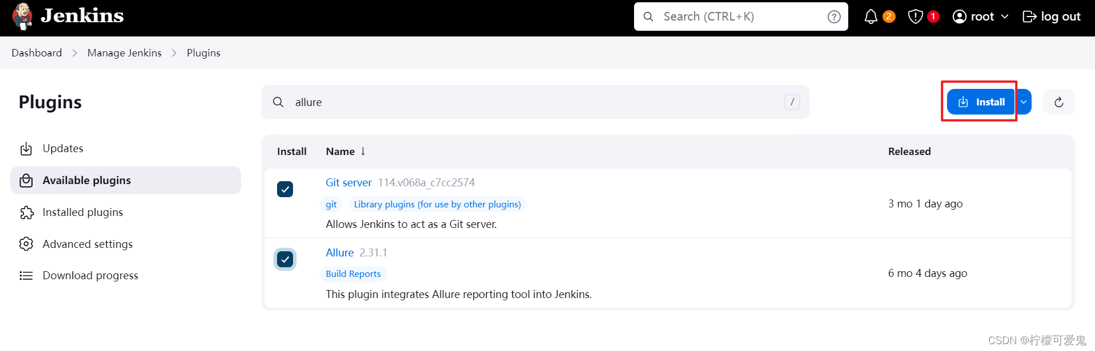Click the magnifier icon in plugin search
The image size is (1095, 351).
278,102
